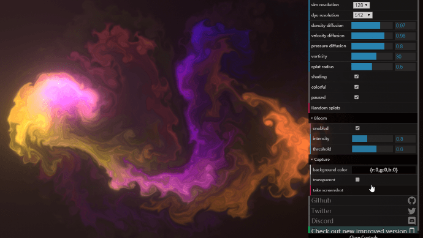Click the velocity diffusion 0.98 value field

pos(405,36)
